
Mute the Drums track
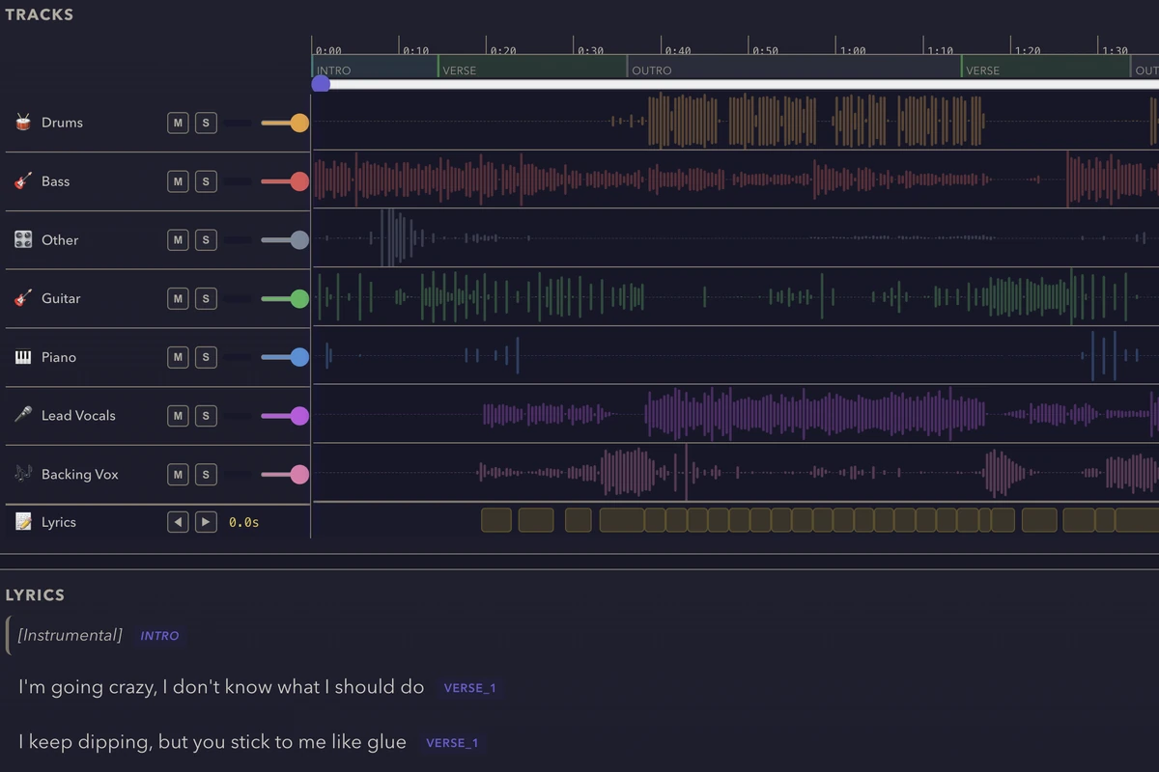coord(178,123)
